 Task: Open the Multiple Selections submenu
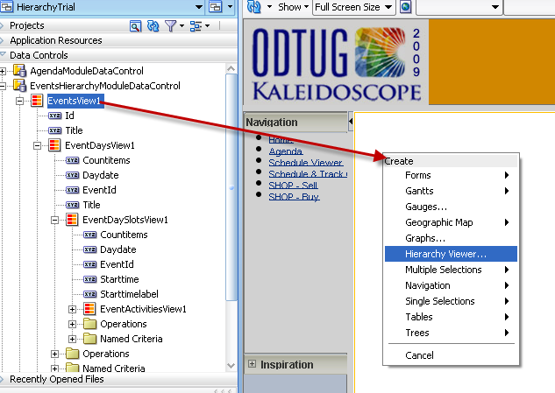tap(451, 270)
